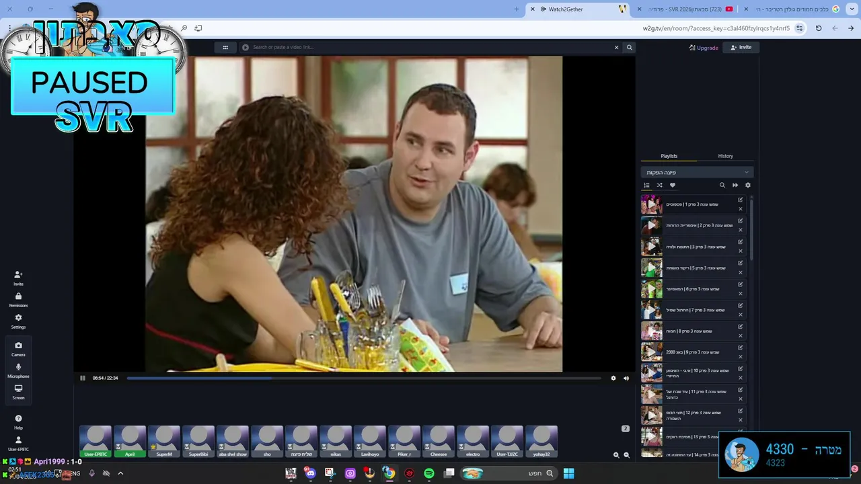Viewport: 861px width, 484px height.
Task: Reload the page
Action: [x=819, y=28]
